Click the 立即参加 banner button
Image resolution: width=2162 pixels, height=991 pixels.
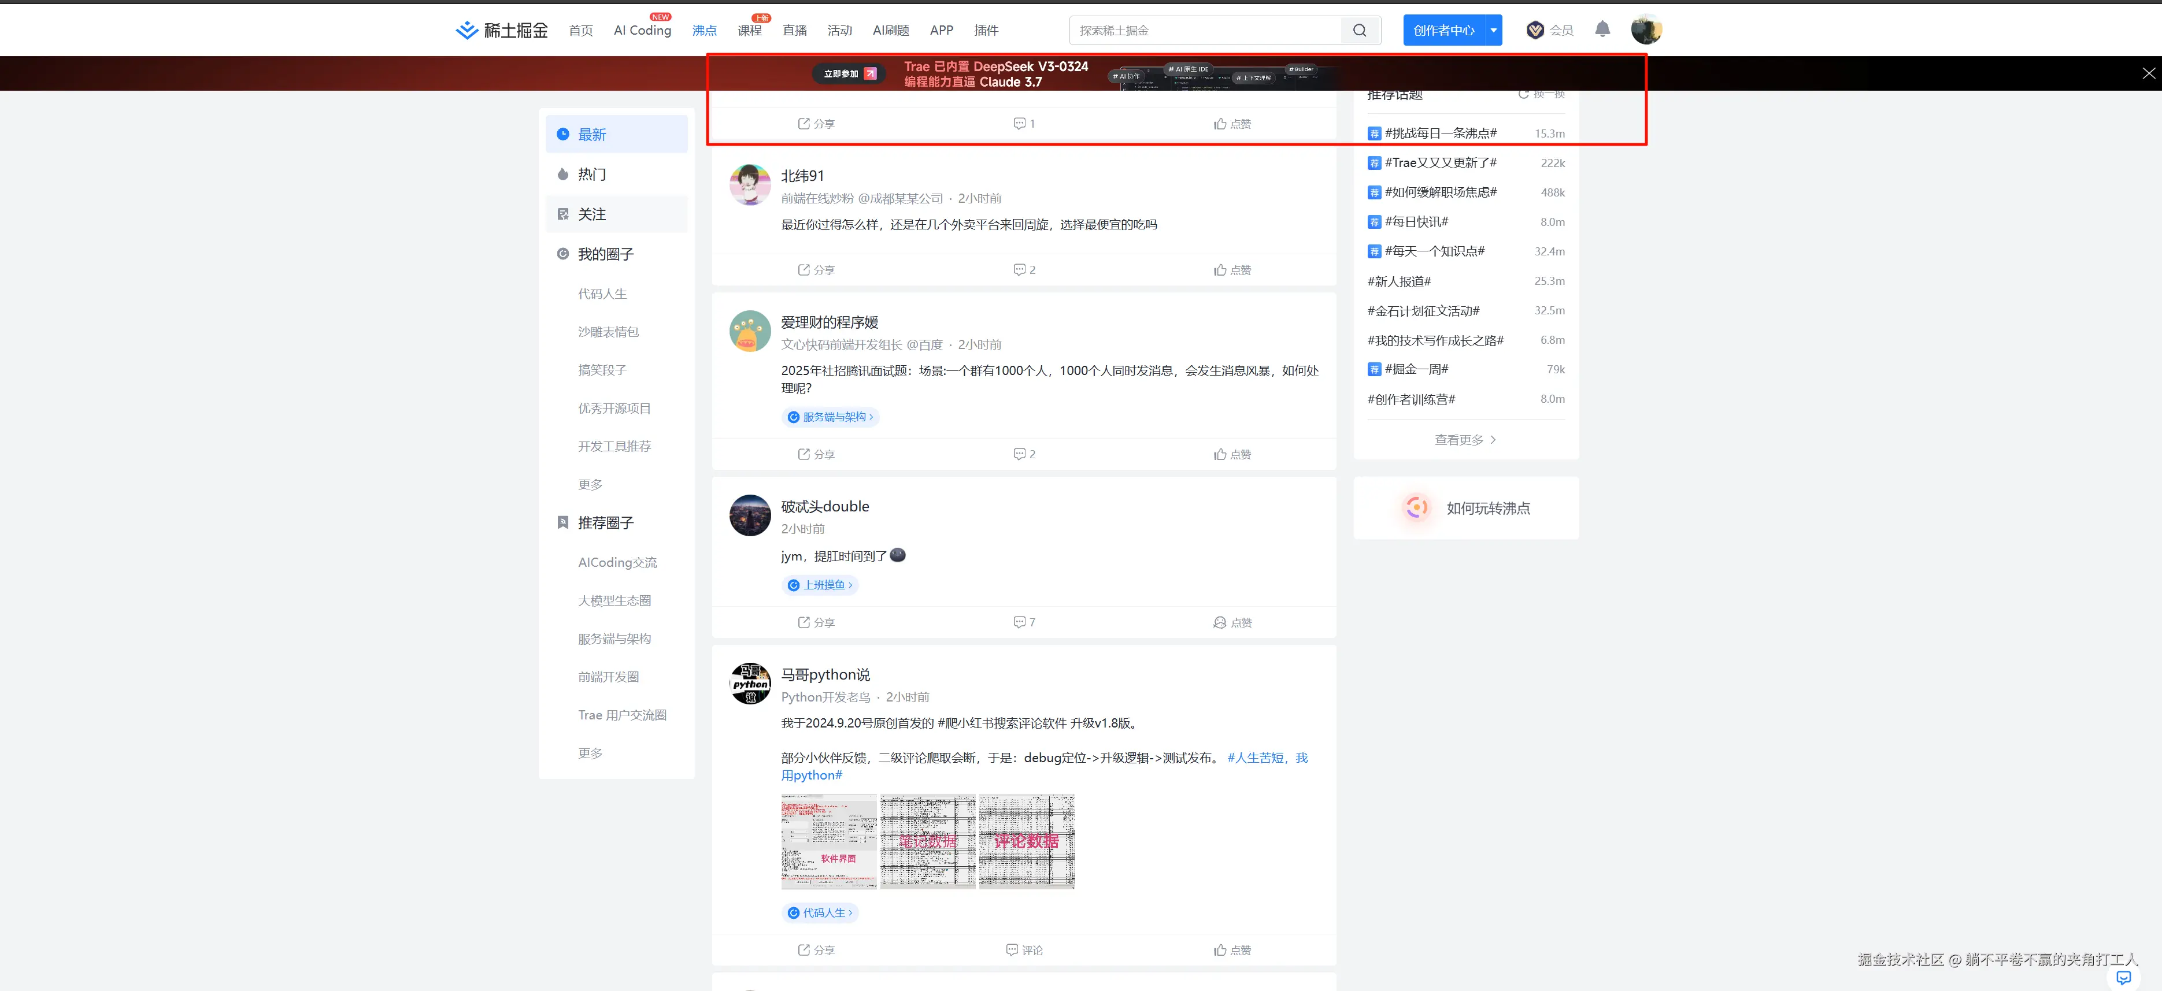[x=849, y=73]
